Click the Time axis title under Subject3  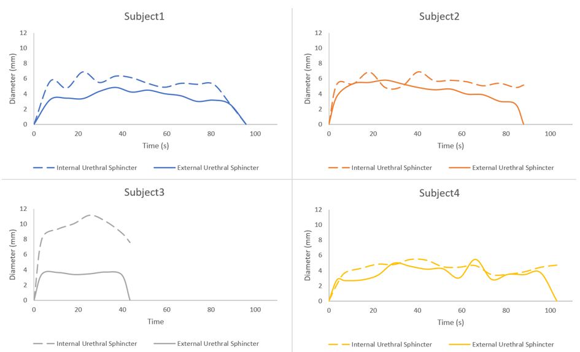(155, 321)
